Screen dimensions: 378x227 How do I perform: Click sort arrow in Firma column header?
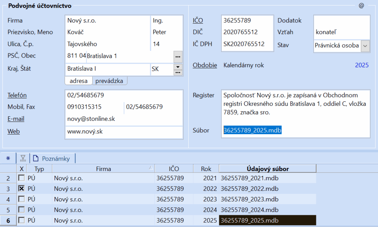click(151, 168)
